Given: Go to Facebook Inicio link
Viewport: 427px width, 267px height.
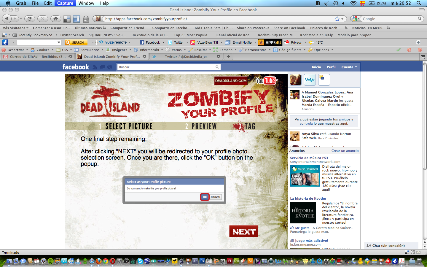Looking at the screenshot, I should pos(316,67).
